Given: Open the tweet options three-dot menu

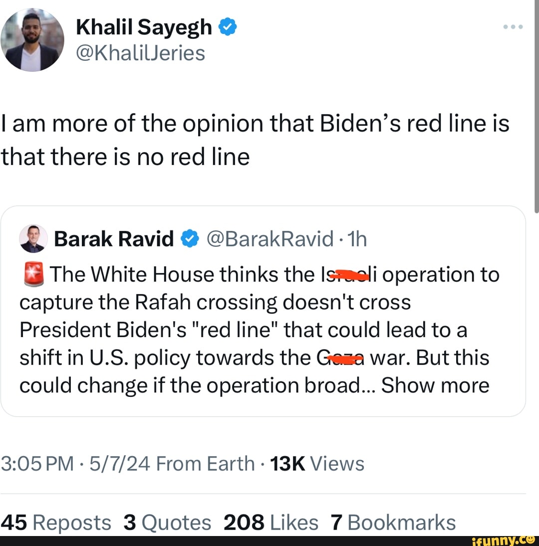Looking at the screenshot, I should pos(513,27).
